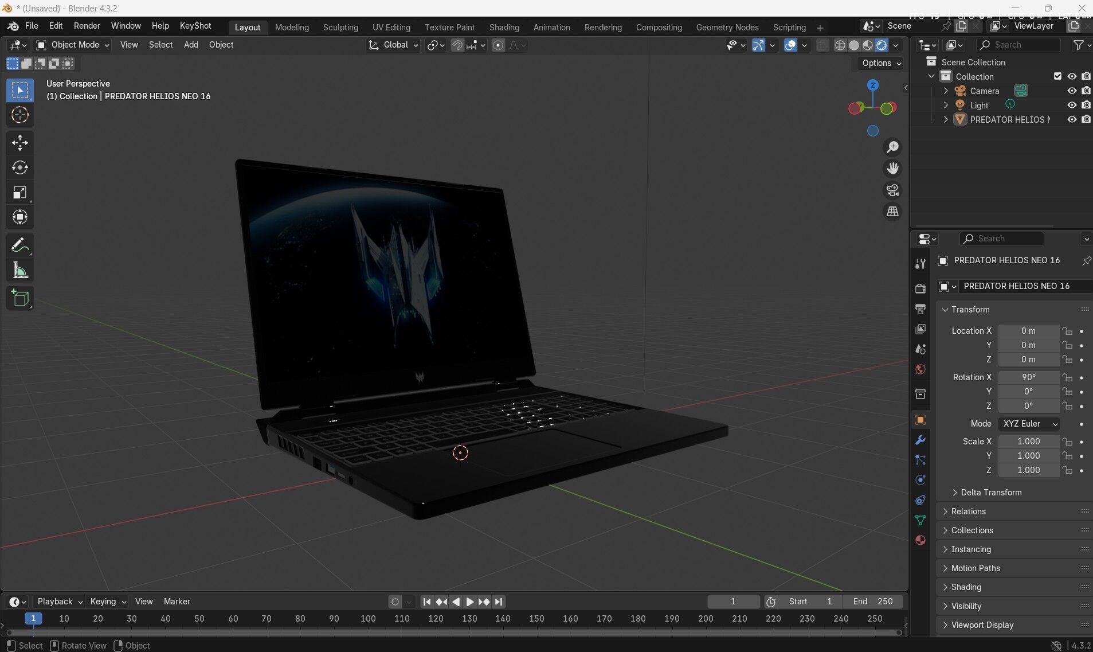Switch to solid viewport shading
1093x652 pixels.
854,45
